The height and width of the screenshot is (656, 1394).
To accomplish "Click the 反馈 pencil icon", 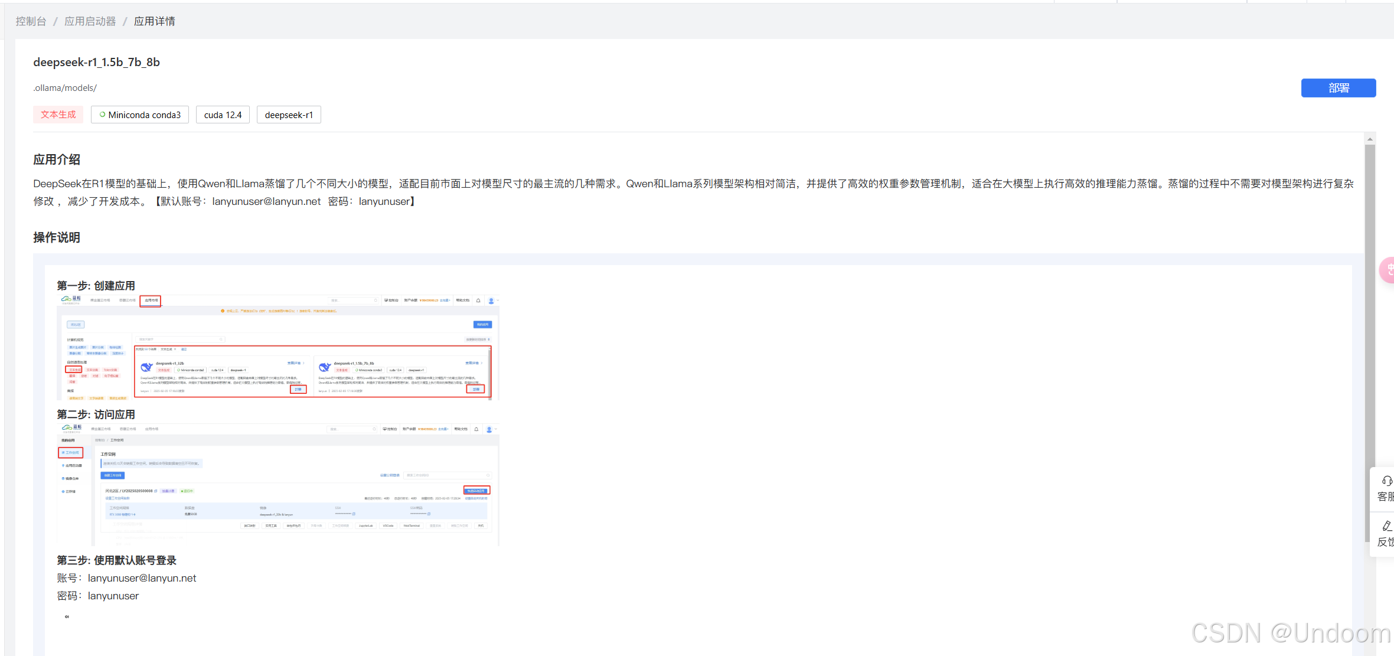I will [1387, 526].
